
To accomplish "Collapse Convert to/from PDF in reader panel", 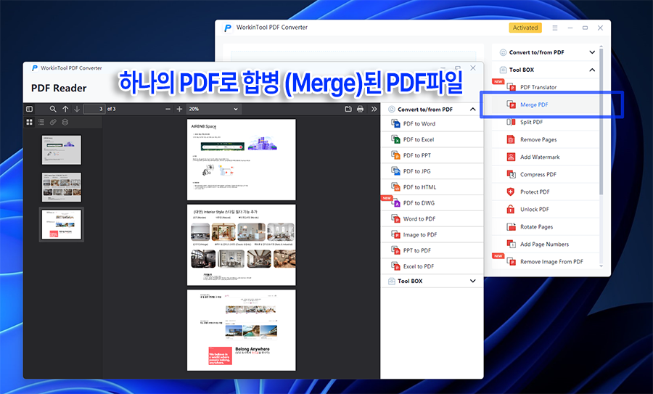I will [x=472, y=109].
